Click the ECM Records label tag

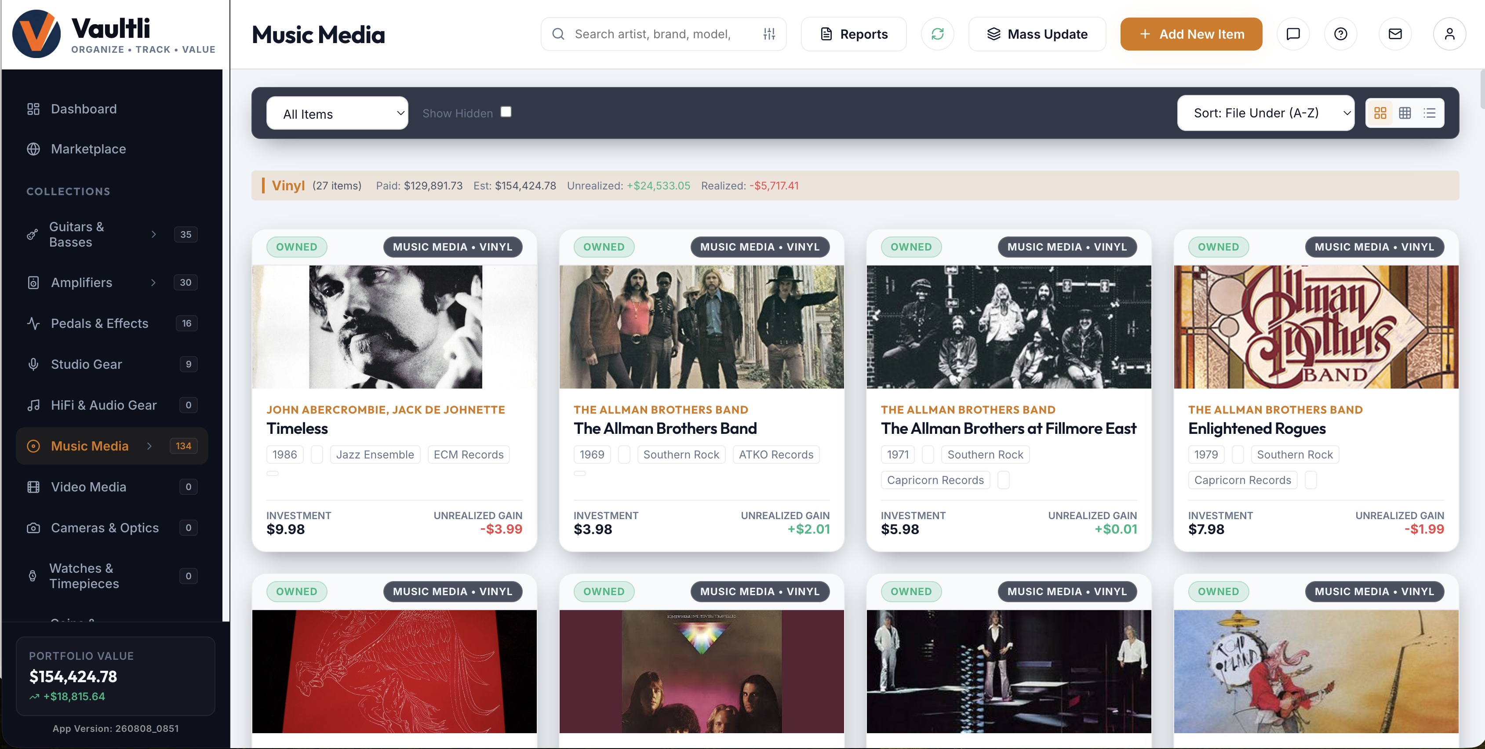(468, 454)
